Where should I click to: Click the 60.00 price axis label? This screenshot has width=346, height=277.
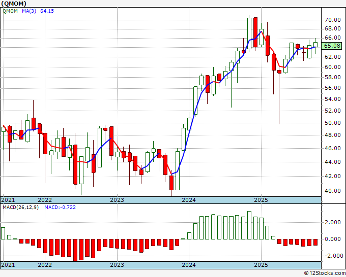pyautogui.click(x=333, y=67)
